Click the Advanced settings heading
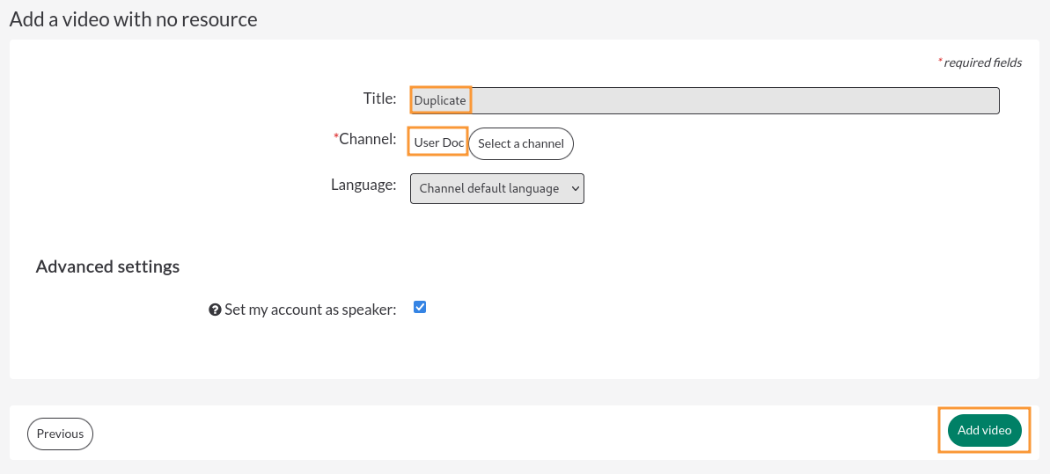The width and height of the screenshot is (1050, 474). (x=107, y=266)
